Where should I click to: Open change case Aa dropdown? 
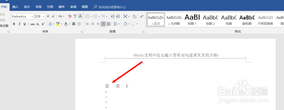pyautogui.click(x=61, y=16)
